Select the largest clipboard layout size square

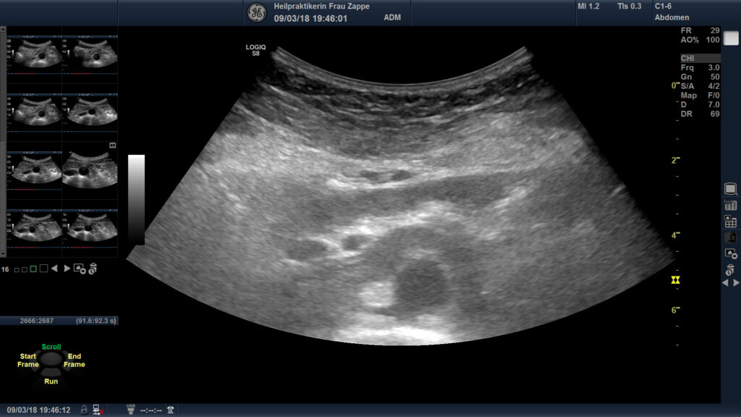point(43,269)
